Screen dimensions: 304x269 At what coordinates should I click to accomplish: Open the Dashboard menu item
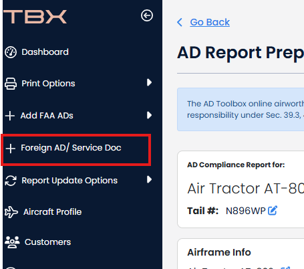coord(45,52)
